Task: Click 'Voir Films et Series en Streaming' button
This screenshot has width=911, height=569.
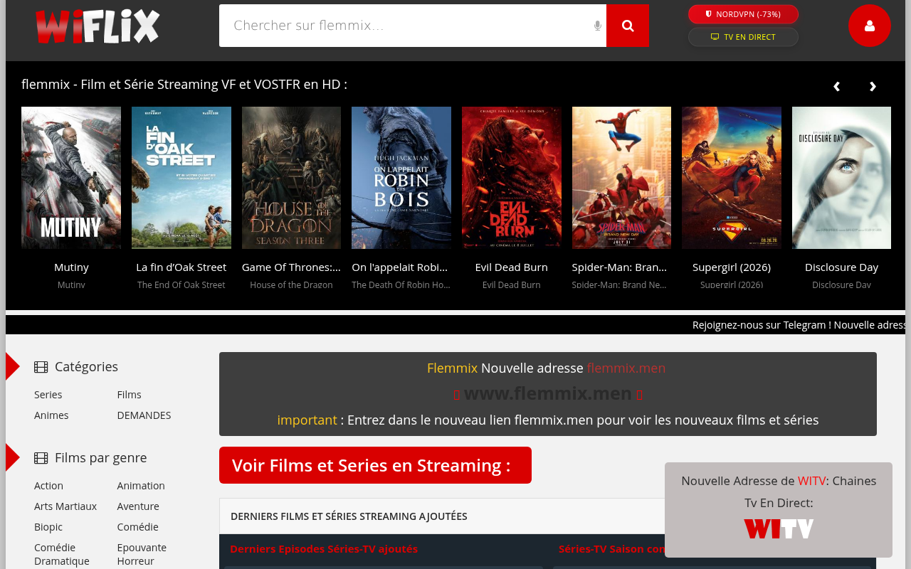Action: tap(375, 465)
